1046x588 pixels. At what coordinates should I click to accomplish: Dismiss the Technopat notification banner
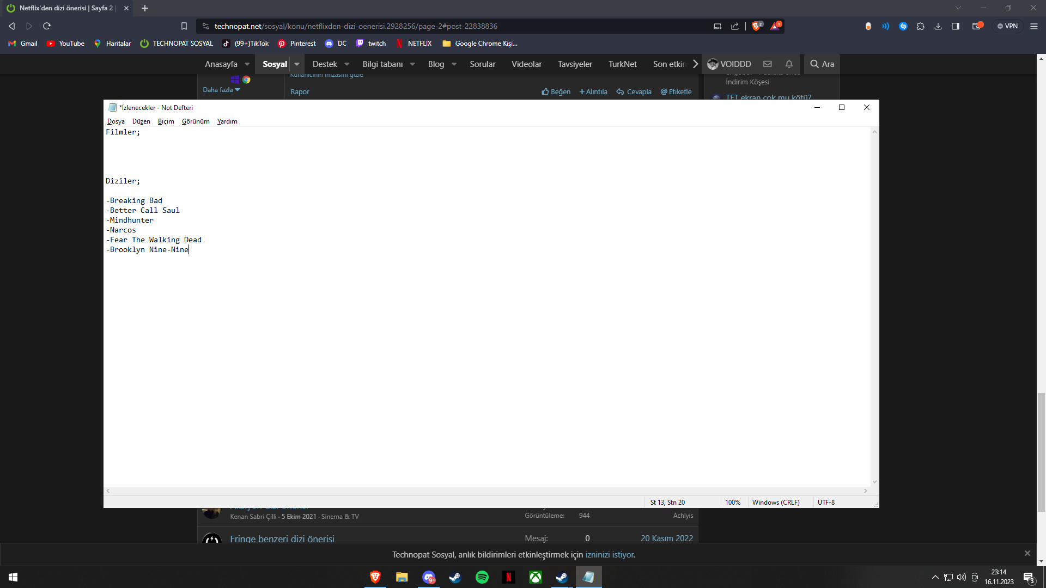point(1027,553)
